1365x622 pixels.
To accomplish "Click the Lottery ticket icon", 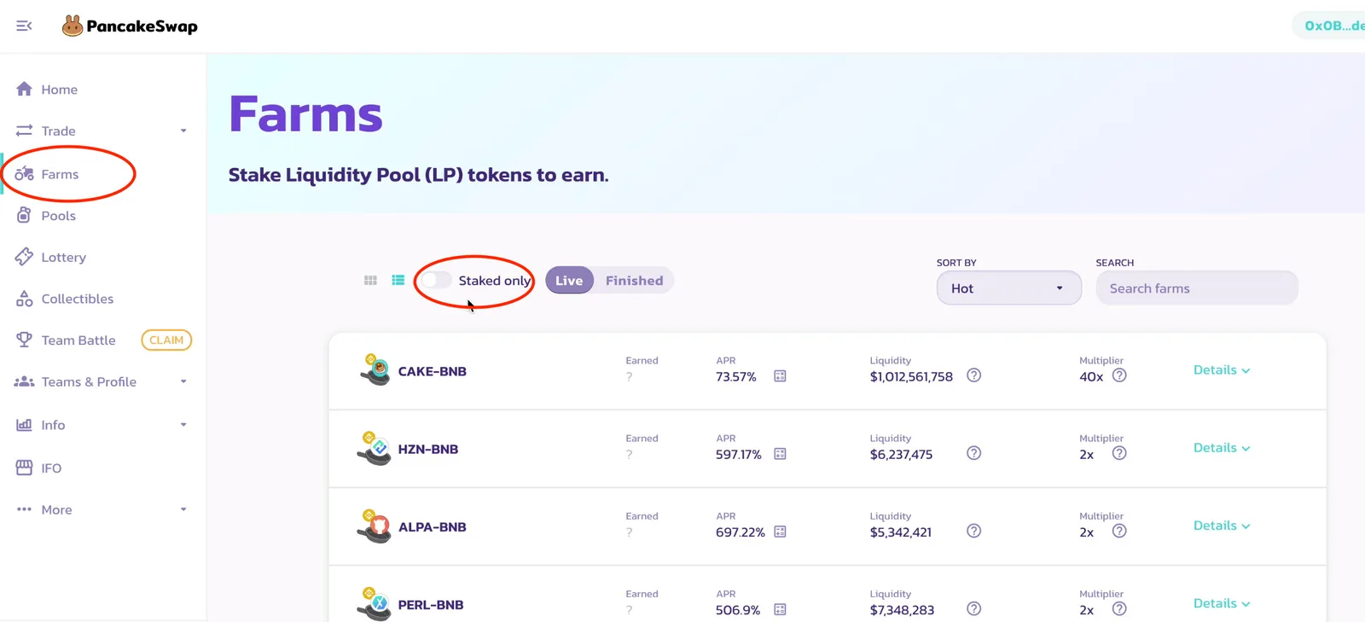I will click(24, 257).
